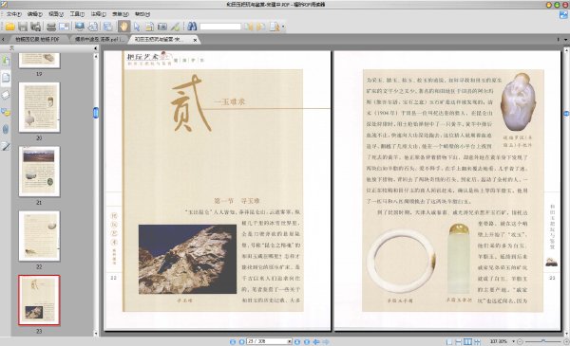Click the zoom slider handle

(x=543, y=341)
